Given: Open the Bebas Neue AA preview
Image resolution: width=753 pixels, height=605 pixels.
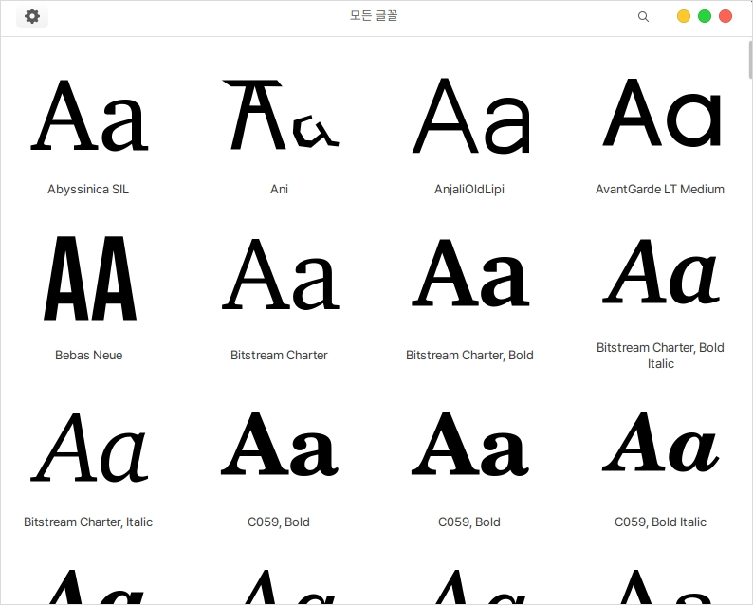Looking at the screenshot, I should (90, 278).
